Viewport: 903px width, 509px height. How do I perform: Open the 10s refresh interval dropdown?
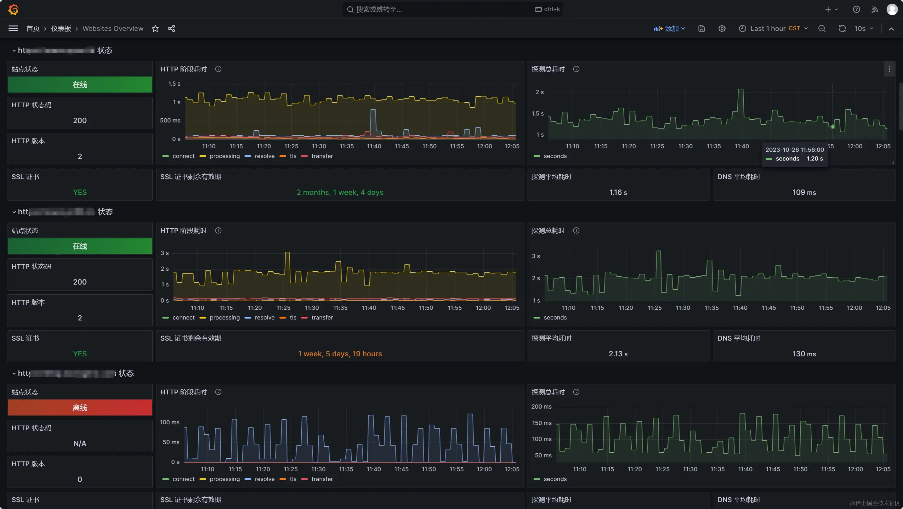tap(864, 29)
